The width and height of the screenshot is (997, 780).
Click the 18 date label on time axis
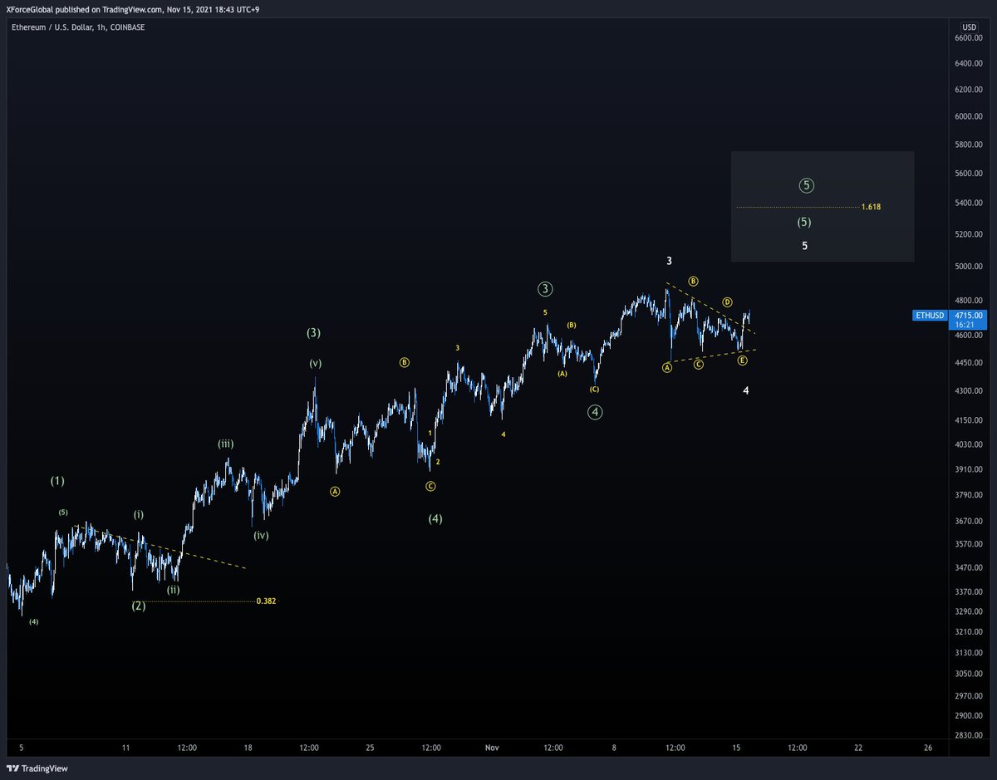coord(248,748)
